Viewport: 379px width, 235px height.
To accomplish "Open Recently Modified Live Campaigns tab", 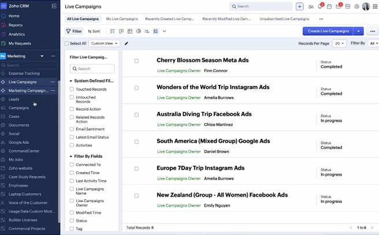I will coord(226,19).
